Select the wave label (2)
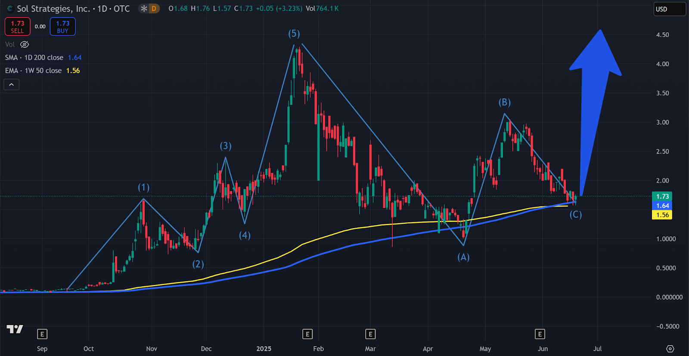This screenshot has height=356, width=689. (x=198, y=264)
